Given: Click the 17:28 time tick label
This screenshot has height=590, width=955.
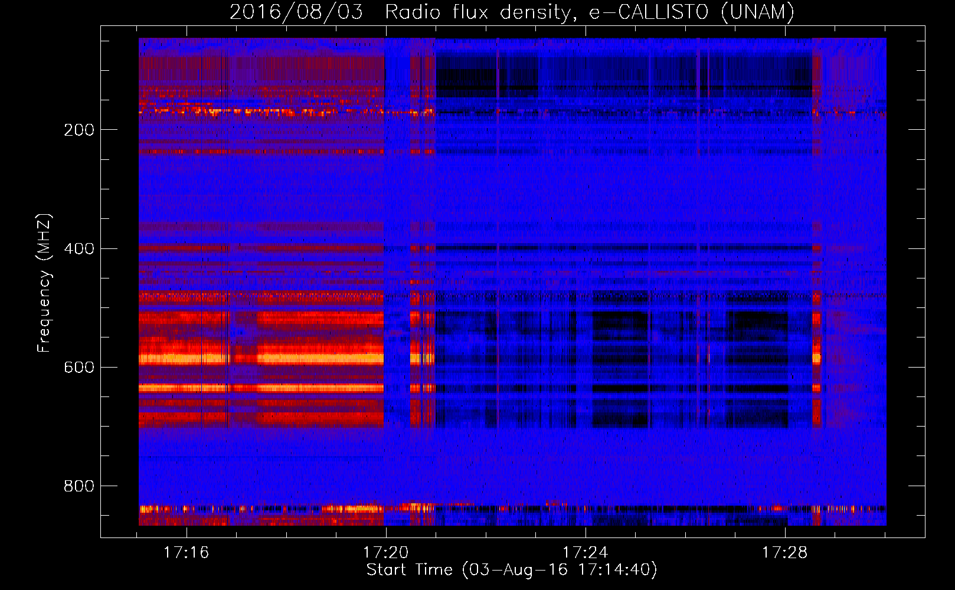Looking at the screenshot, I should [x=785, y=553].
